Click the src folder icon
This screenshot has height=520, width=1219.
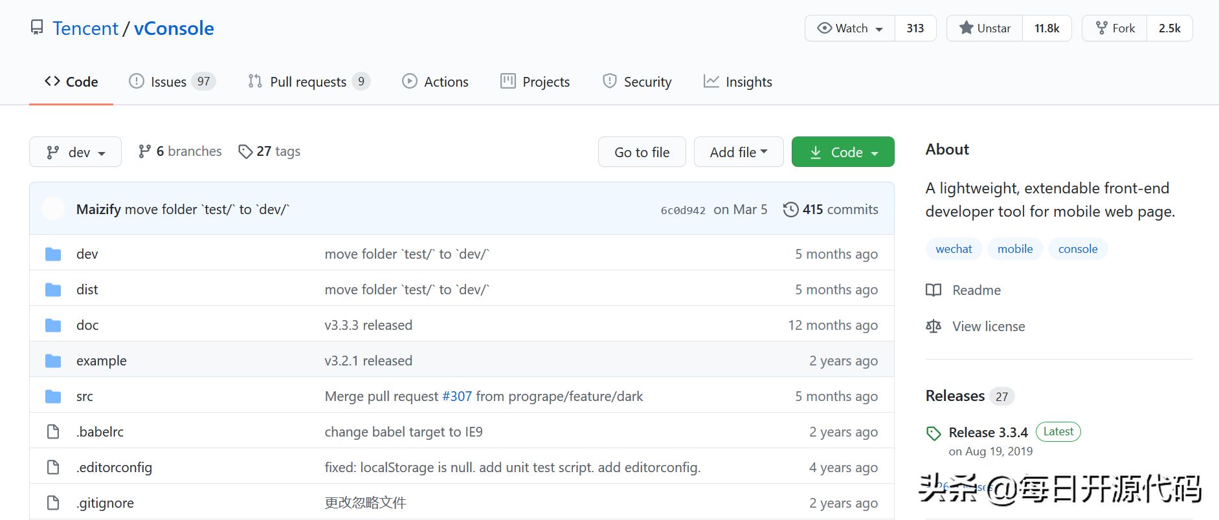pos(53,396)
